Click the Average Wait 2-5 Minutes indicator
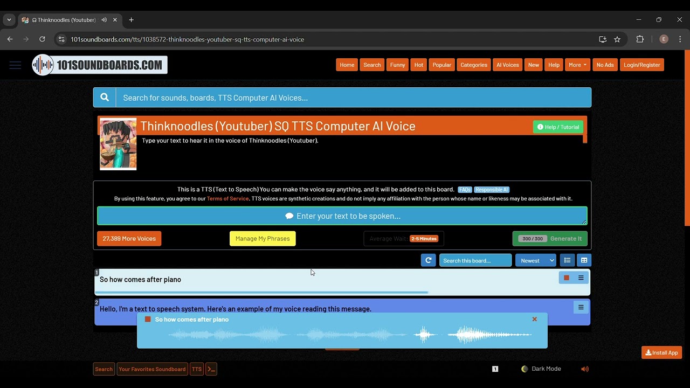Image resolution: width=690 pixels, height=388 pixels. click(x=404, y=239)
